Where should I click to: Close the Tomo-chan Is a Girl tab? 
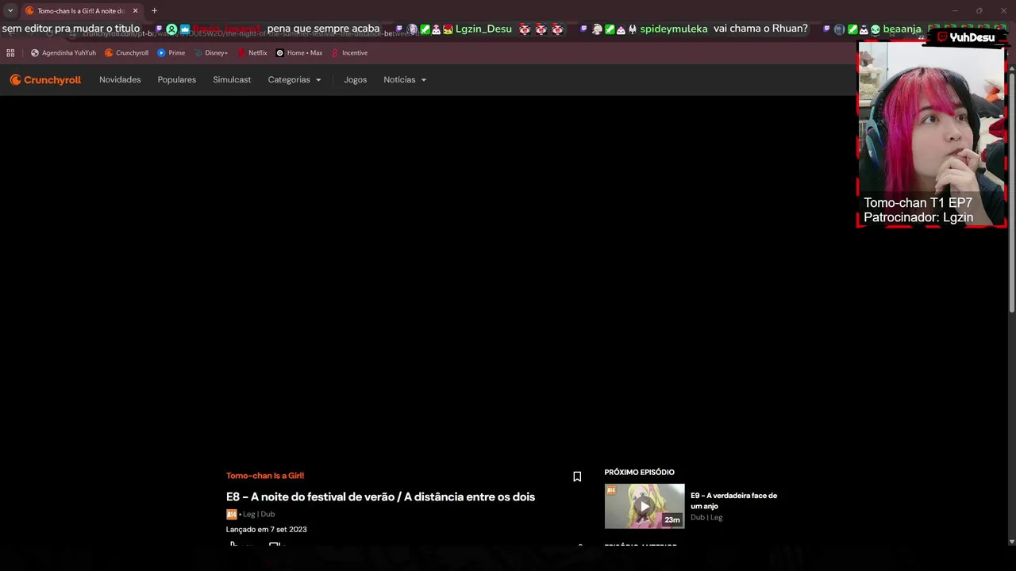point(135,10)
